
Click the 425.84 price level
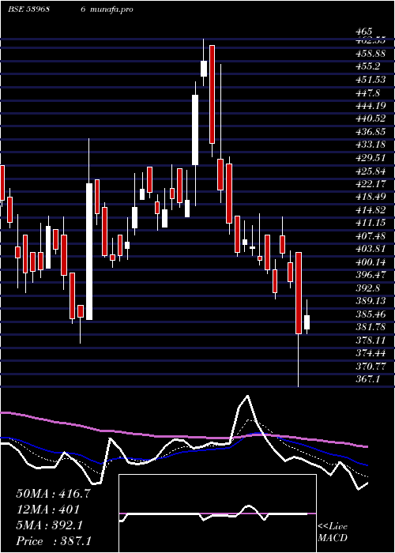(x=371, y=171)
